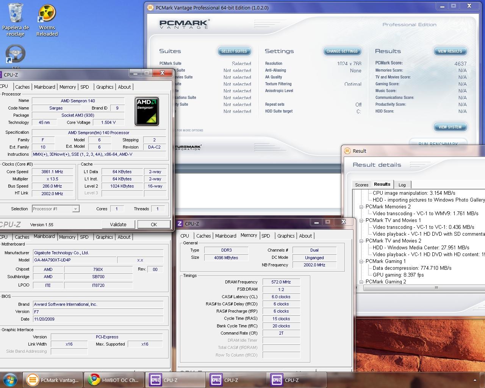This screenshot has width=485, height=388.
Task: Click the 4096 MBytes memory size value
Action: click(226, 258)
